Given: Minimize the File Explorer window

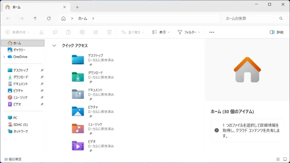Looking at the screenshot, I should pyautogui.click(x=256, y=4).
